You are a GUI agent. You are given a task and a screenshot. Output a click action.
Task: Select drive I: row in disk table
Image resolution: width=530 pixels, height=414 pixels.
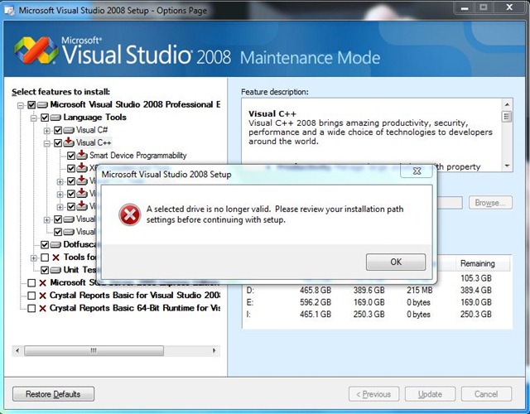point(377,315)
